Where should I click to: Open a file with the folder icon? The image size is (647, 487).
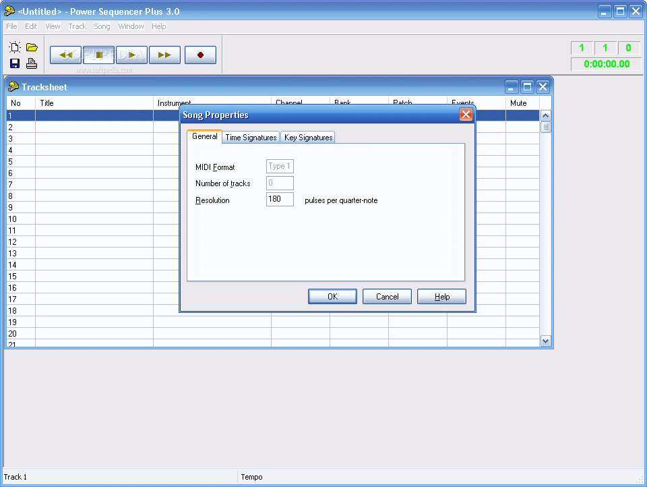tap(32, 47)
